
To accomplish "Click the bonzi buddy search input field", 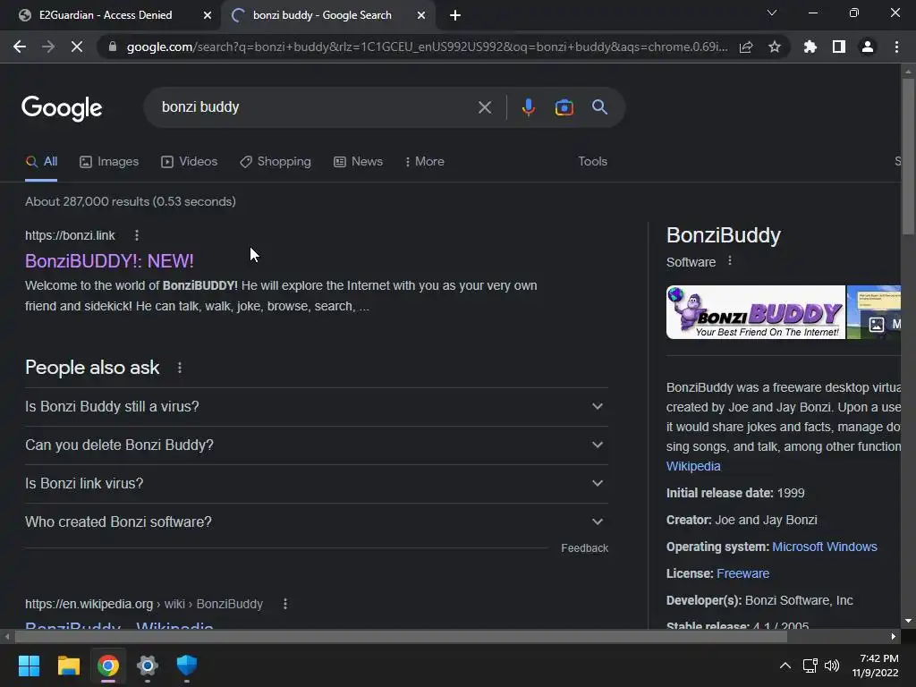I will 316,107.
